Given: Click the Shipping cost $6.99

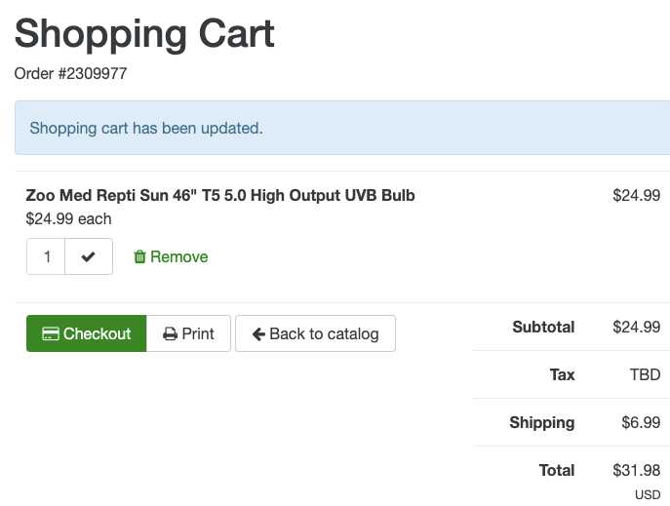Looking at the screenshot, I should (x=641, y=422).
